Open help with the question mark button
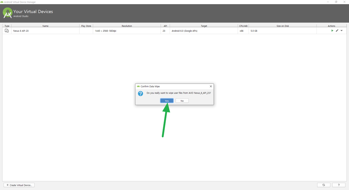Viewport: 349px width, 190px height. coord(339,185)
